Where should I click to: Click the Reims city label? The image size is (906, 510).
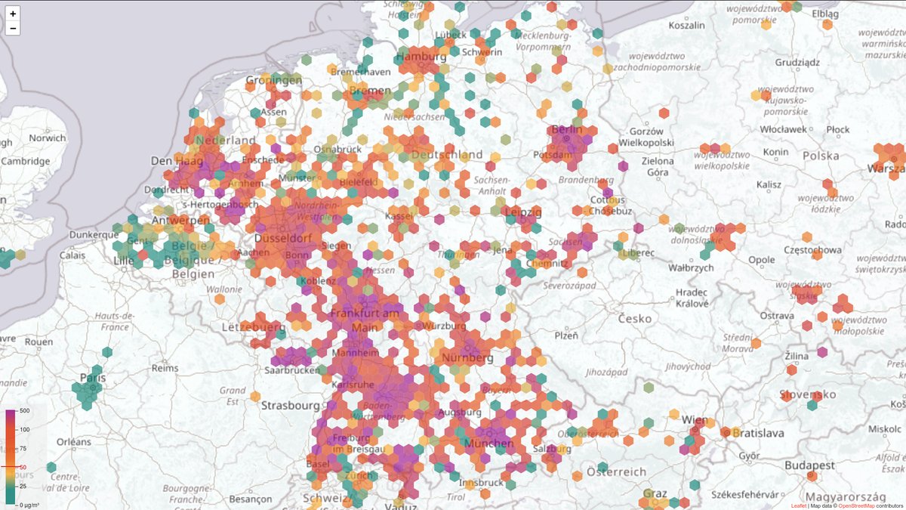164,368
